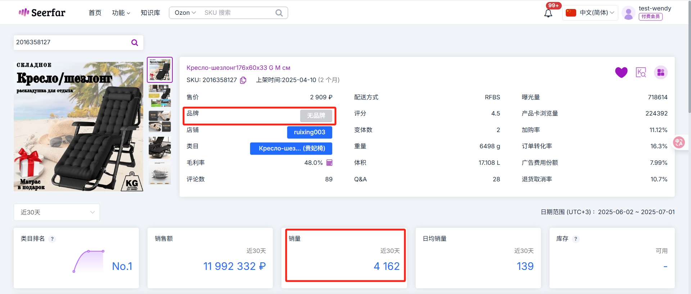Open the 功能 dropdown menu

pos(121,13)
